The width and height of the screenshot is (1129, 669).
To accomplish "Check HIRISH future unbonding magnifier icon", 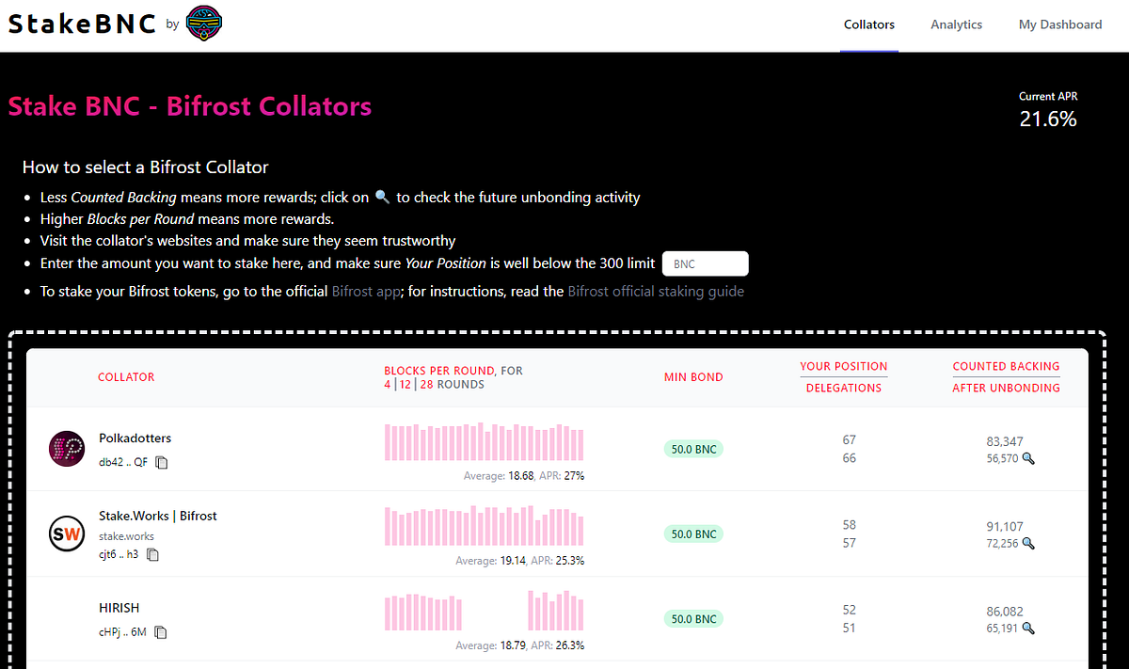I will [x=1028, y=628].
